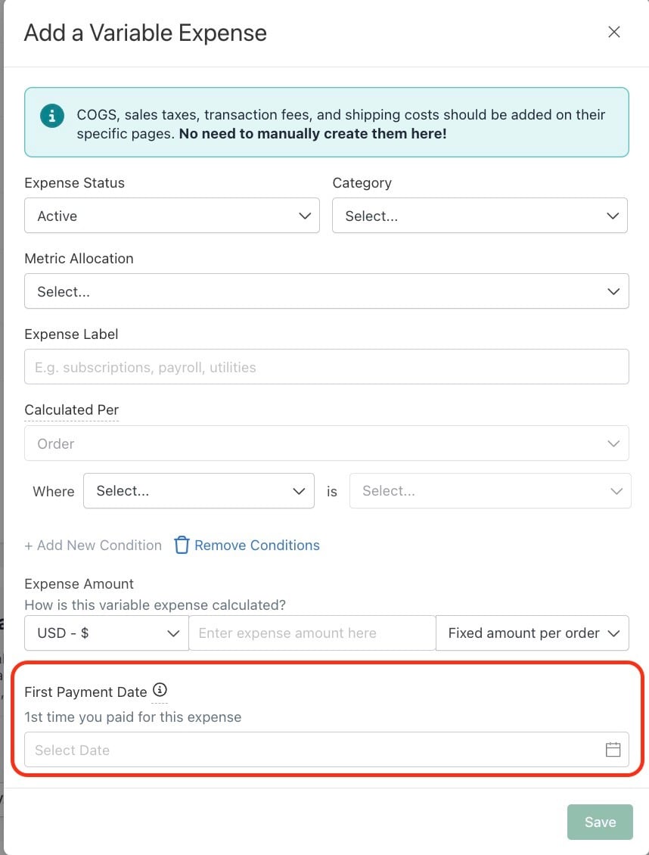Open the USD - $ currency dropdown
The width and height of the screenshot is (649, 855).
click(107, 633)
